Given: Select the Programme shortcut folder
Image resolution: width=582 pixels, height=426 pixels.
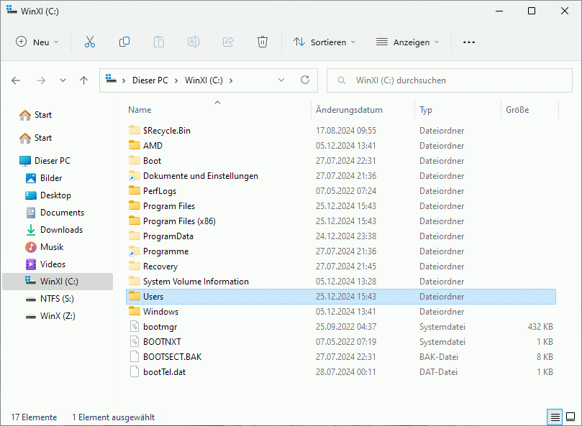Looking at the screenshot, I should (341, 251).
